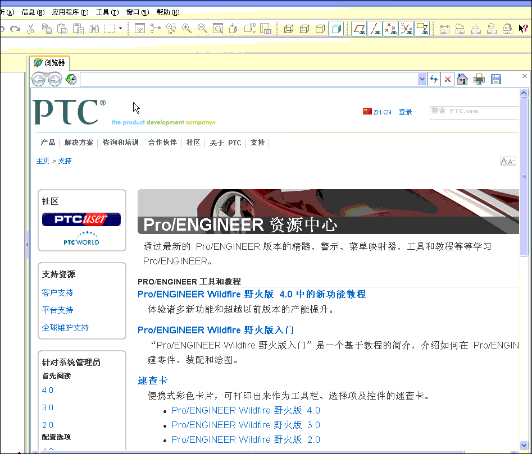Click the Find binoculars icon
This screenshot has height=454, width=532.
click(x=94, y=29)
